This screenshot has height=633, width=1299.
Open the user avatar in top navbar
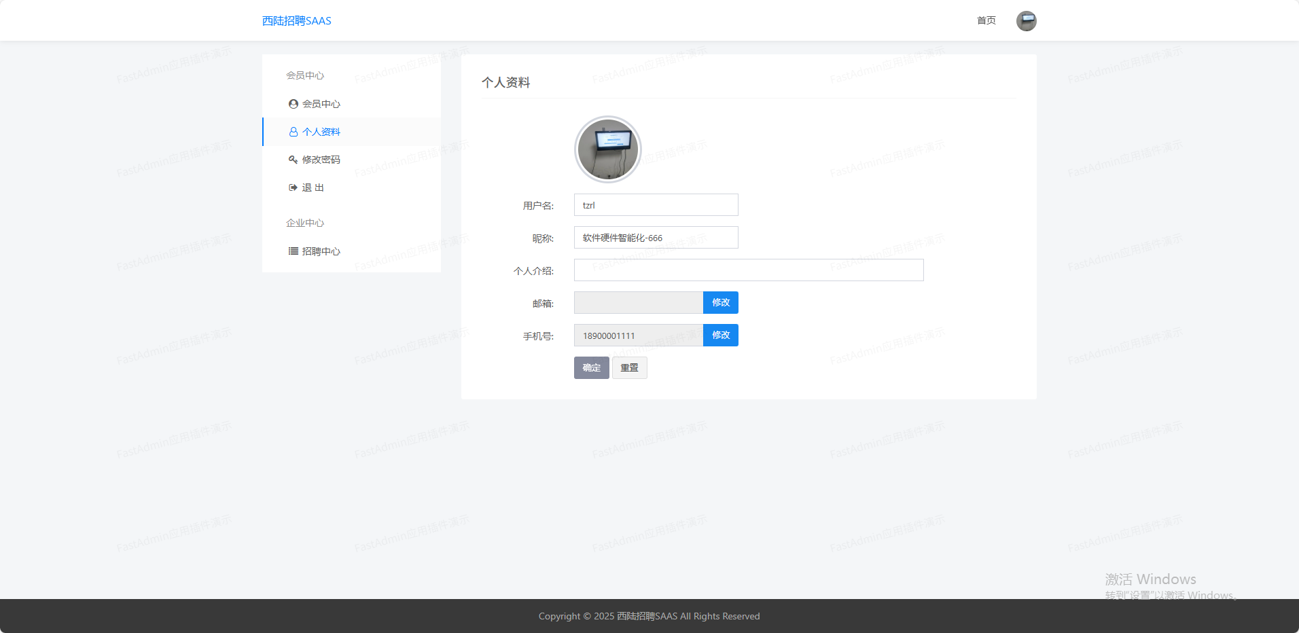[1026, 21]
